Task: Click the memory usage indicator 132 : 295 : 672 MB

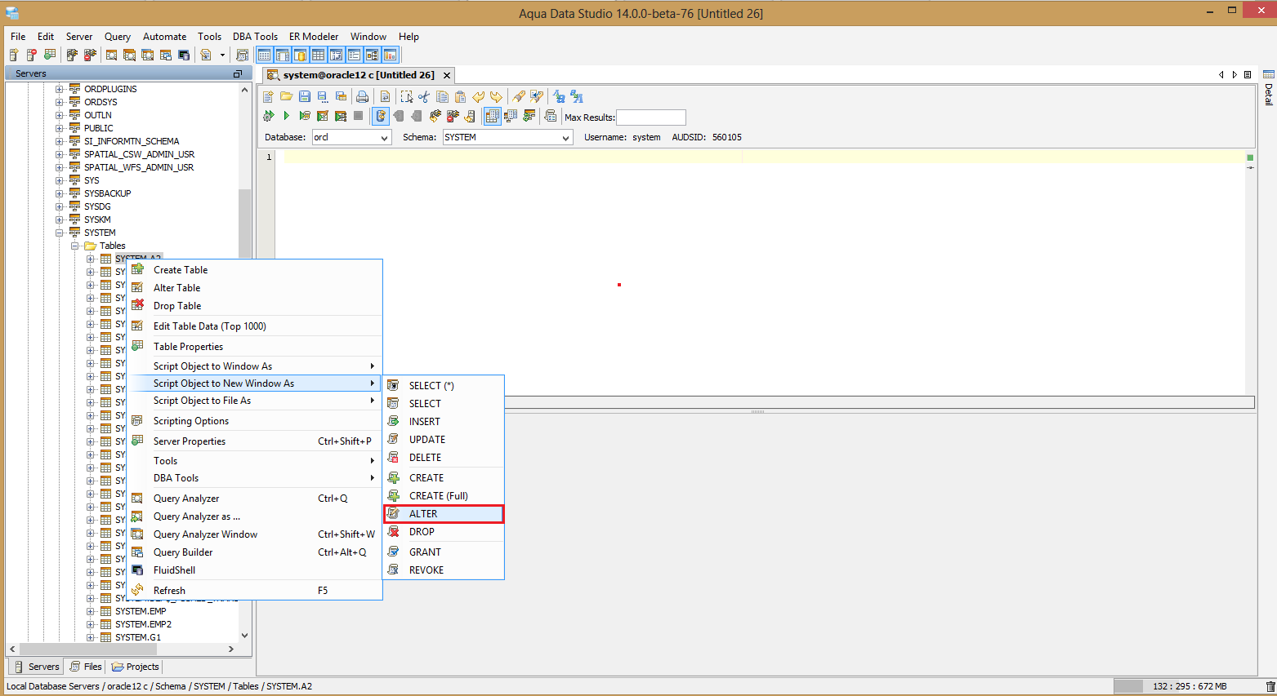Action: tap(1188, 686)
